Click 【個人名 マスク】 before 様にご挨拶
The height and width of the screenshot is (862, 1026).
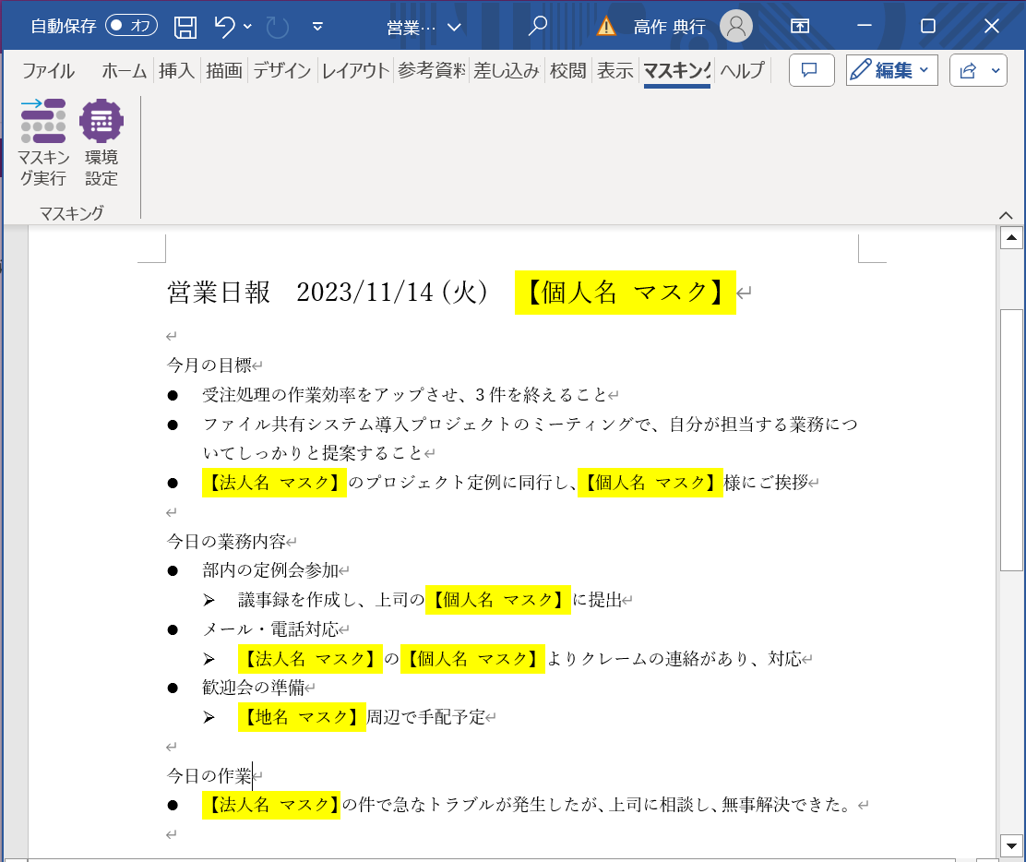coord(650,483)
